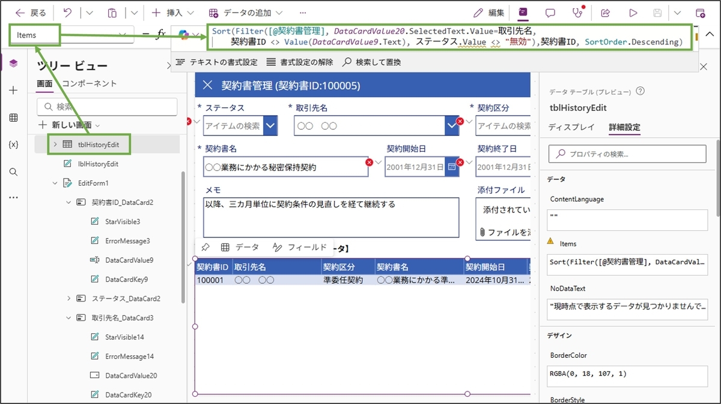
Task: Undo the last action
Action: tap(67, 13)
